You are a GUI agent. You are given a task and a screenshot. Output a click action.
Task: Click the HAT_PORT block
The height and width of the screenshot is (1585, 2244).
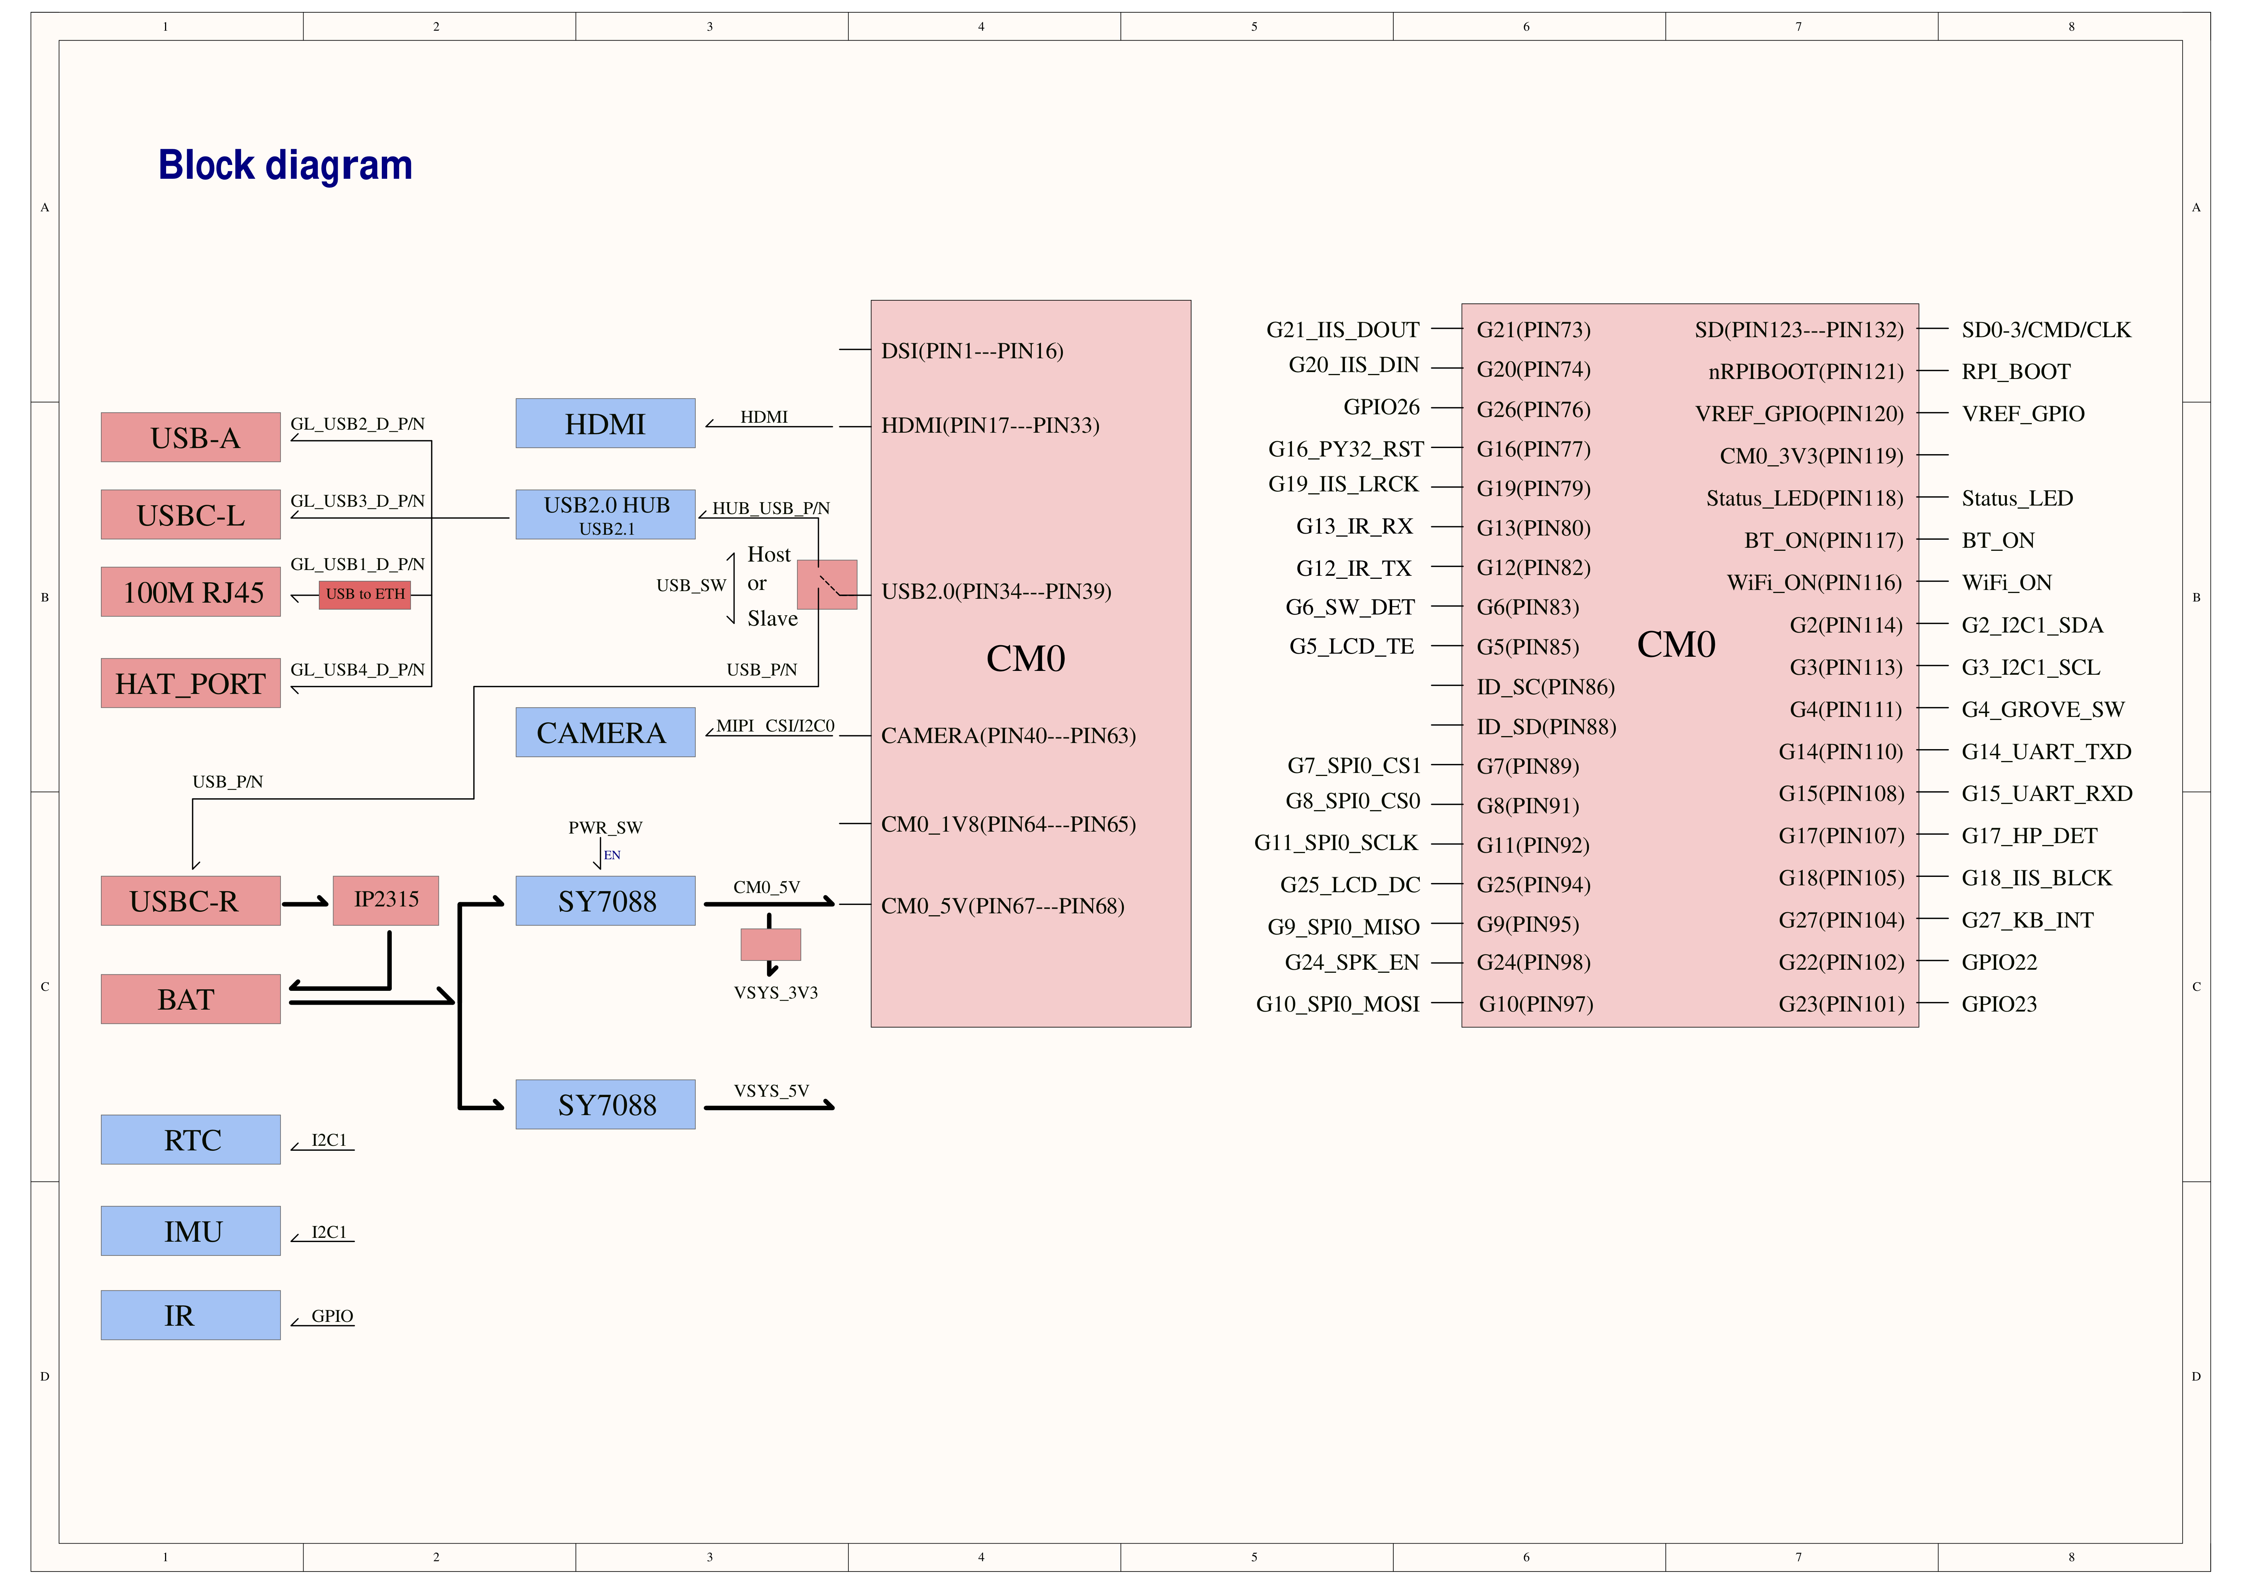click(191, 682)
